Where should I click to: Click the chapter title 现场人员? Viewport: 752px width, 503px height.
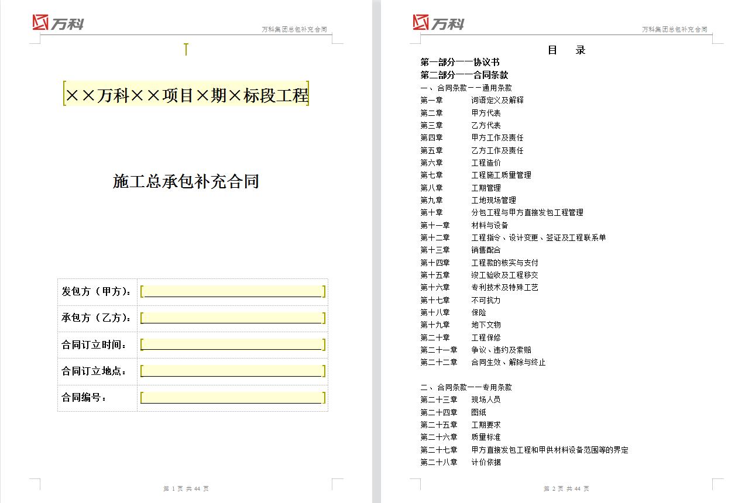click(x=486, y=399)
